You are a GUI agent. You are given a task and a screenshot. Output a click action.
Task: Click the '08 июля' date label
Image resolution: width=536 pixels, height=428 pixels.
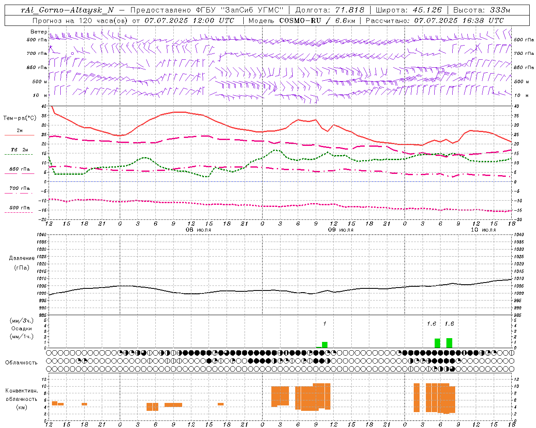pyautogui.click(x=198, y=230)
